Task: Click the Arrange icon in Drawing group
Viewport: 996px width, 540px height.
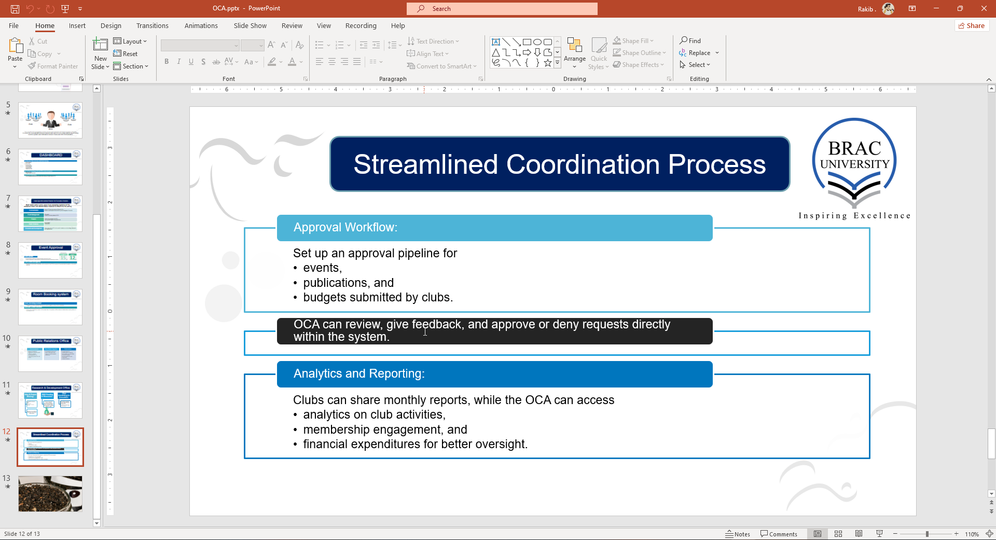Action: click(574, 48)
